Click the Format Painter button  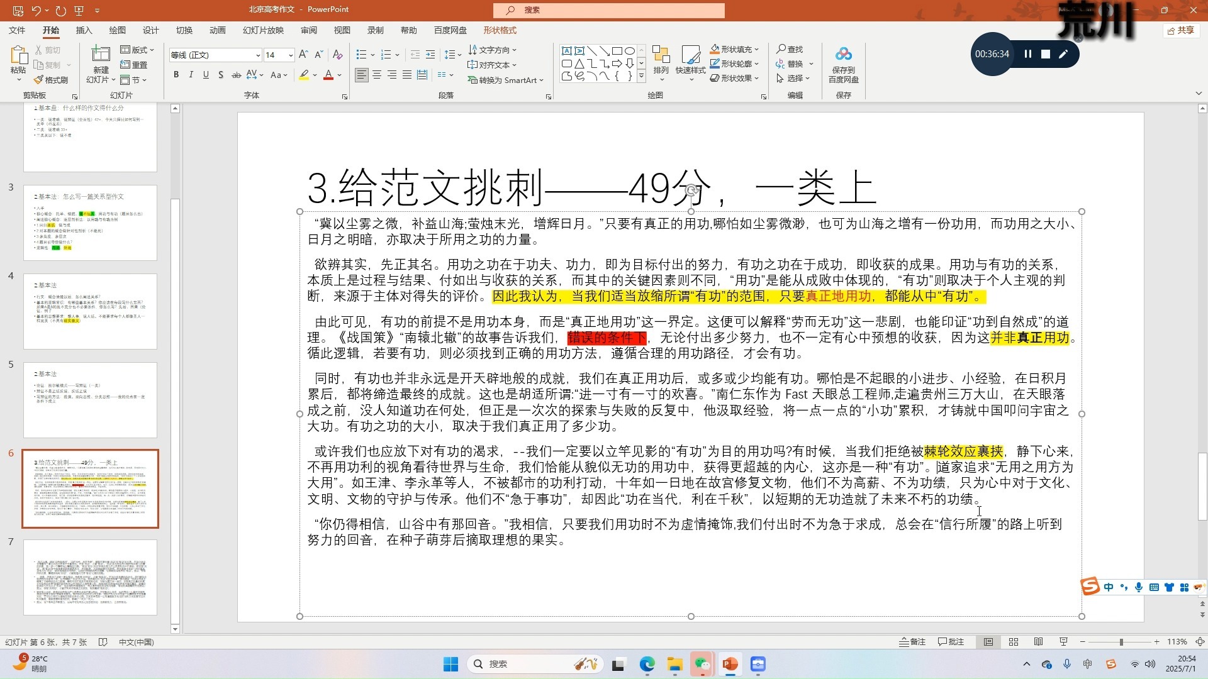[51, 80]
